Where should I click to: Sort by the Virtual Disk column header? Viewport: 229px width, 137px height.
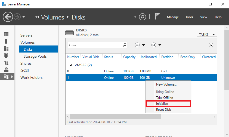click(x=91, y=57)
